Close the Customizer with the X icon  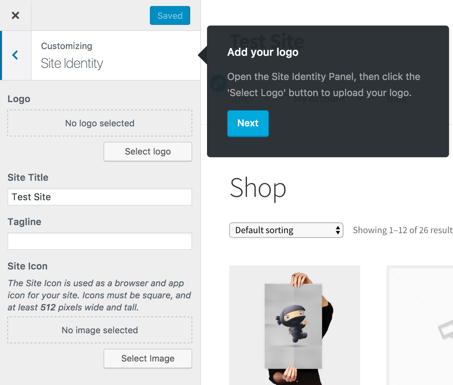coord(15,15)
